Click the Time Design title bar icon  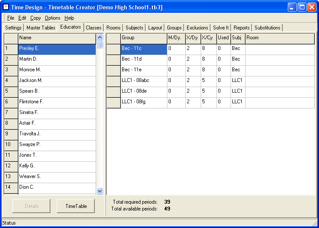click(6, 7)
